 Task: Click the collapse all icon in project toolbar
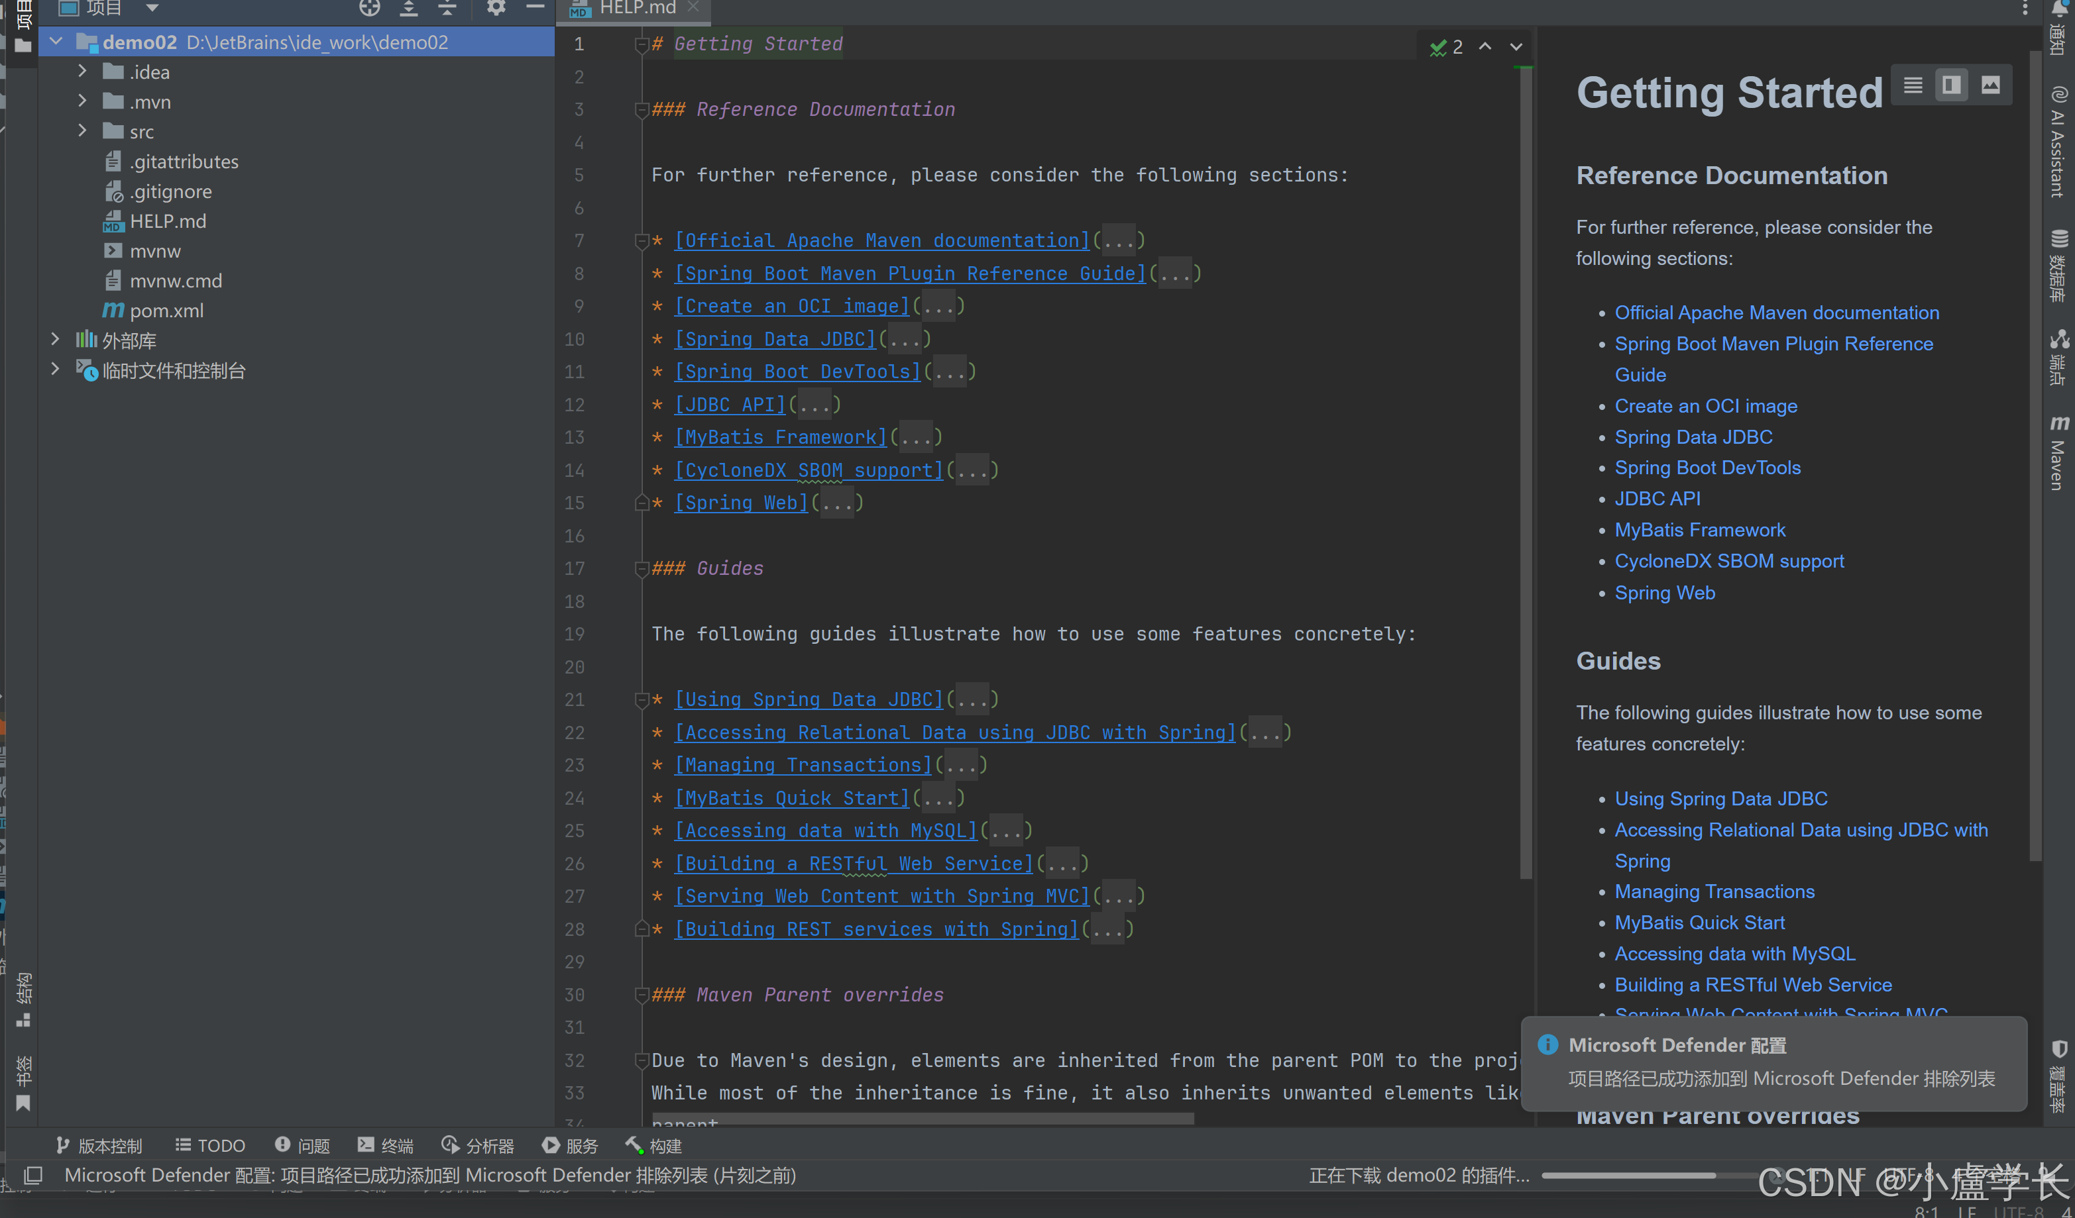pos(447,8)
